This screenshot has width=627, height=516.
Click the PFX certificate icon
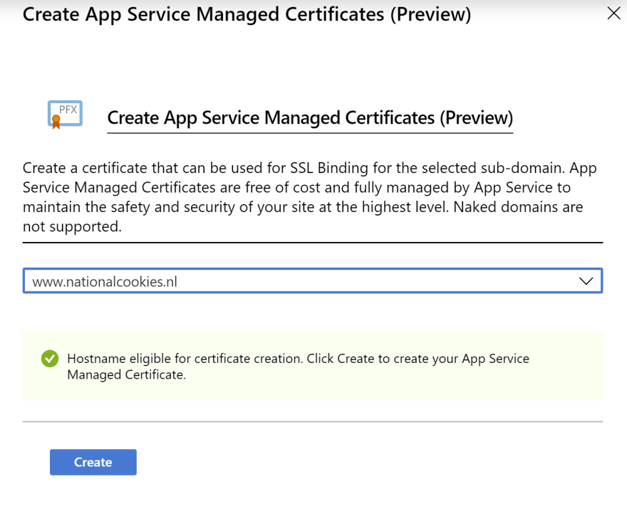(x=65, y=115)
